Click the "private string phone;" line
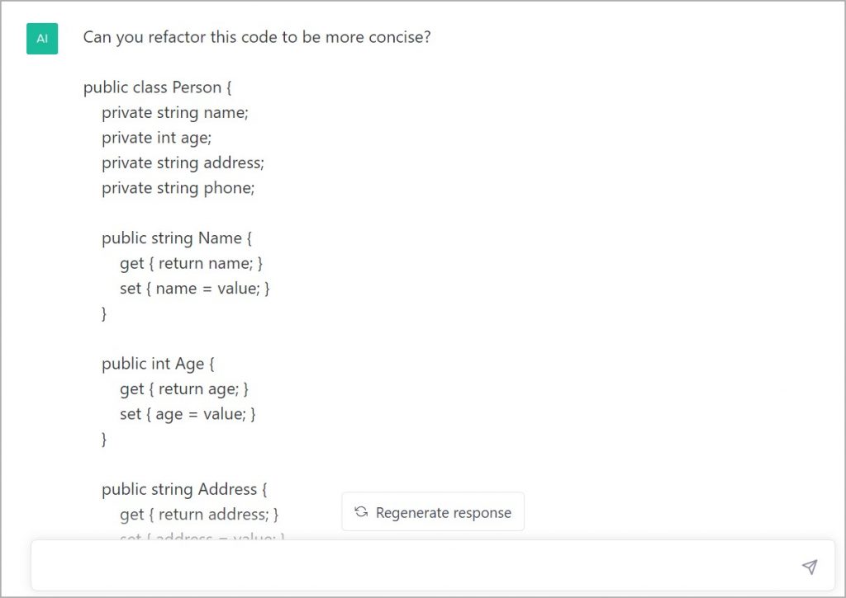This screenshot has width=846, height=598. [x=178, y=188]
